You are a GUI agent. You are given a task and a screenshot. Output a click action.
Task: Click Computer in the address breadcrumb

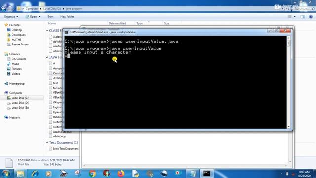[32, 9]
